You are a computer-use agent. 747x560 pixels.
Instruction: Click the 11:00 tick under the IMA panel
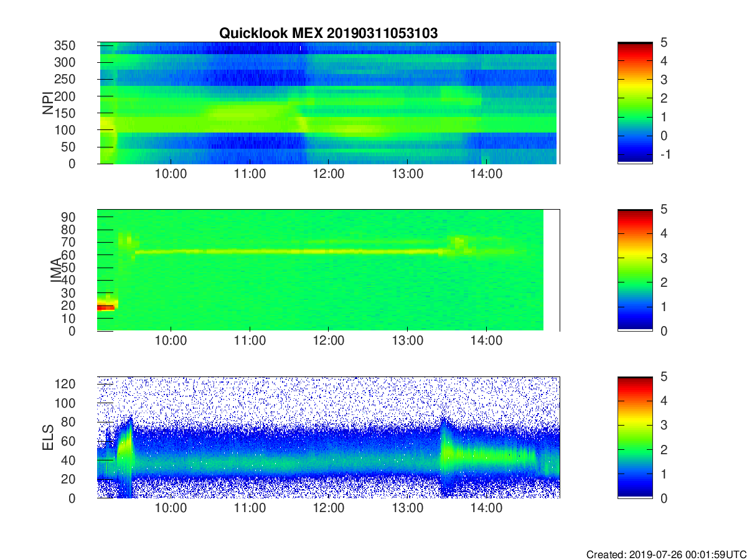tap(250, 341)
